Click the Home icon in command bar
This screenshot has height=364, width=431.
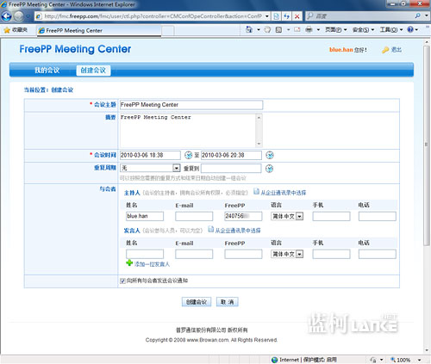click(249, 29)
